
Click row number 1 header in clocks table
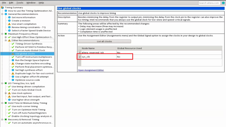click(x=80, y=52)
